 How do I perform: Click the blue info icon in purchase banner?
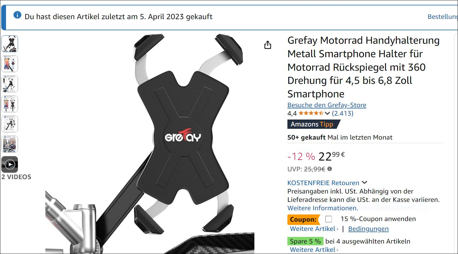tap(17, 15)
